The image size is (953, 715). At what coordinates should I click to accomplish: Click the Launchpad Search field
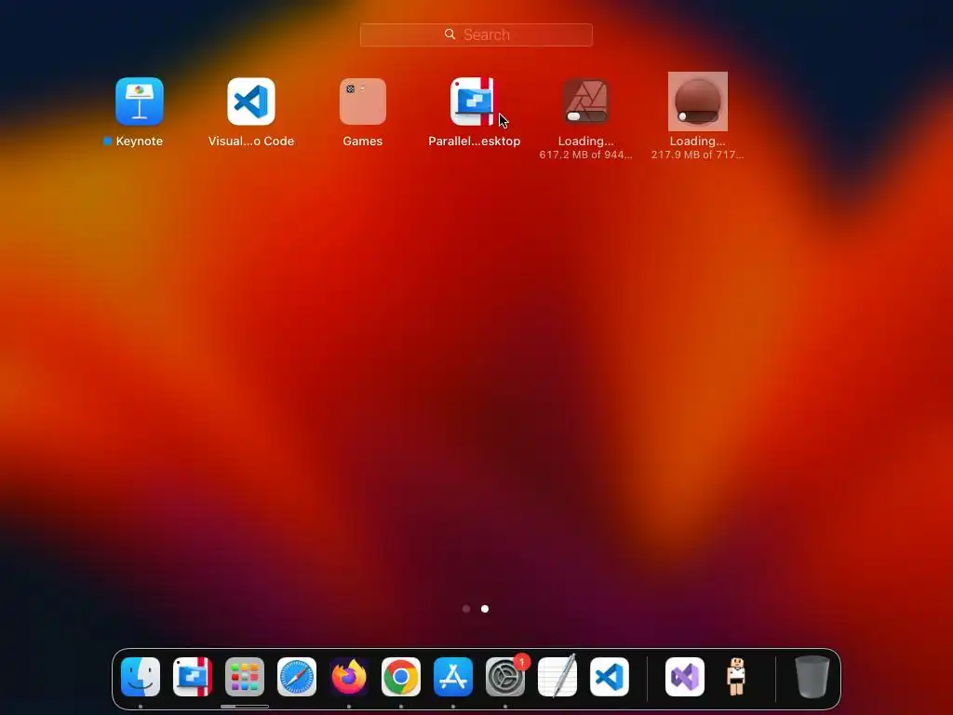coord(476,34)
